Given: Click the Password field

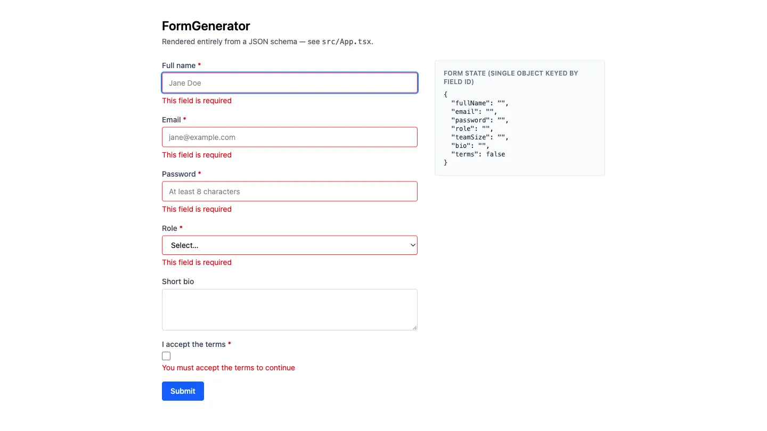Looking at the screenshot, I should [290, 192].
